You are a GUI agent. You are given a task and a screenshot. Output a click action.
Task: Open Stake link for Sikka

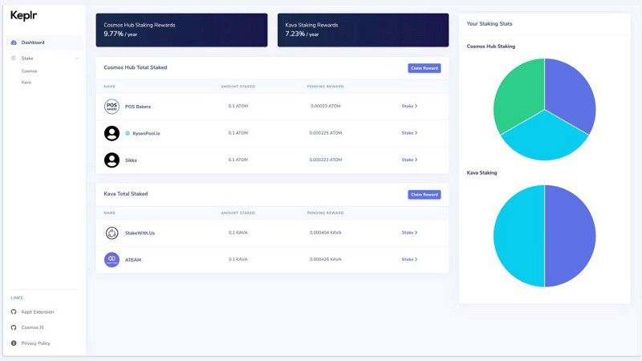coord(409,160)
